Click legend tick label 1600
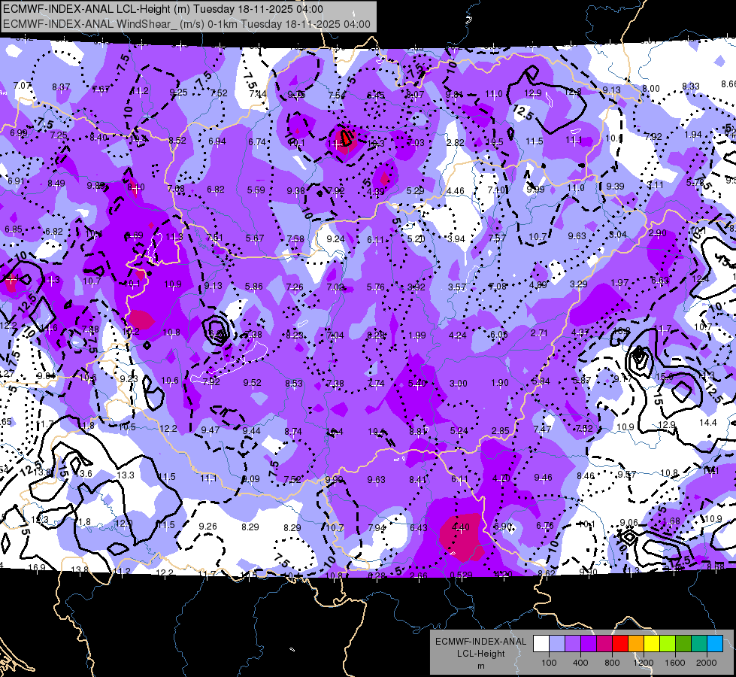Image resolution: width=736 pixels, height=677 pixels. (675, 663)
